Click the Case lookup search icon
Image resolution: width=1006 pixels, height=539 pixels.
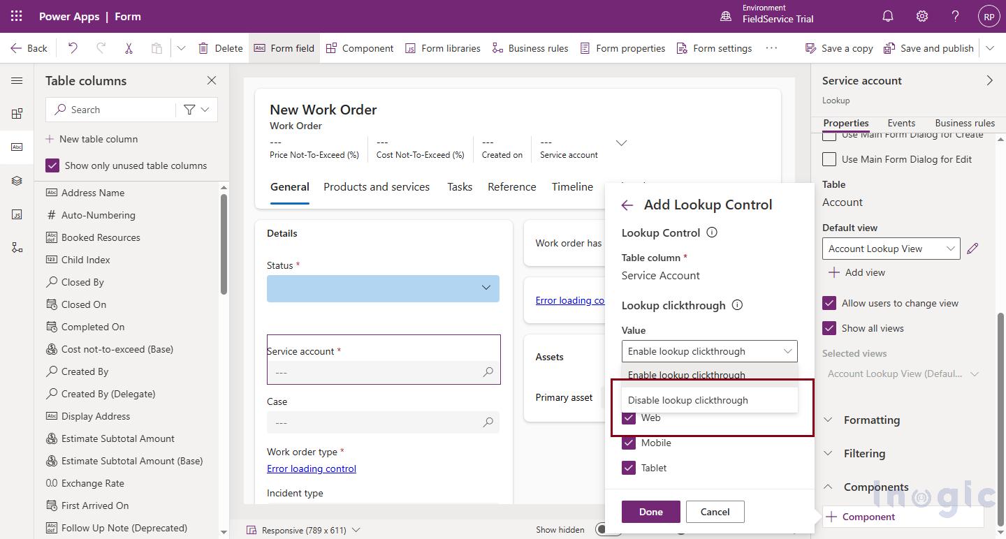click(488, 422)
